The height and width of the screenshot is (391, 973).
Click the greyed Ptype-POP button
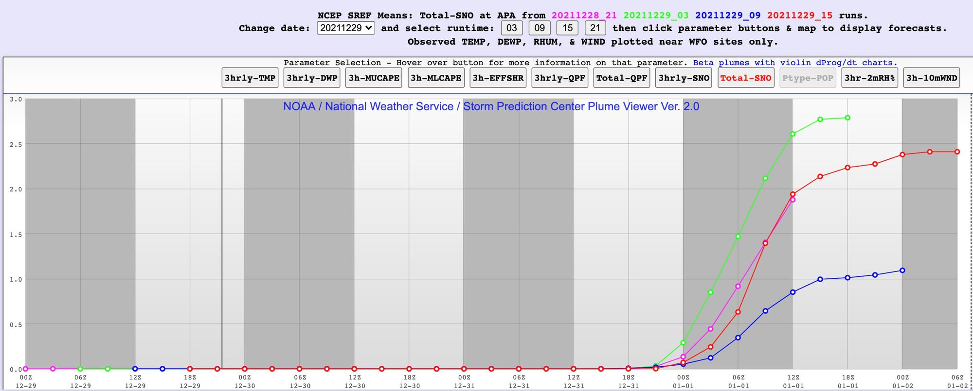click(808, 78)
